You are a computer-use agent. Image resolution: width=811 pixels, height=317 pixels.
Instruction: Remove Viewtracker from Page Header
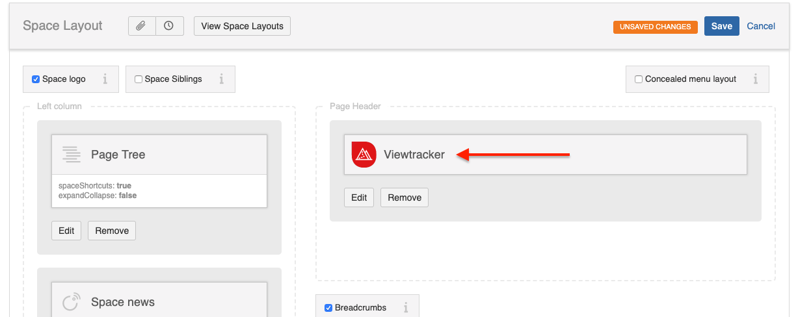click(405, 197)
